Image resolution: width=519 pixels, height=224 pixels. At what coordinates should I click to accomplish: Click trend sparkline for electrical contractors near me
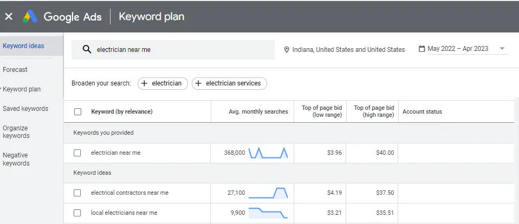[x=268, y=193]
